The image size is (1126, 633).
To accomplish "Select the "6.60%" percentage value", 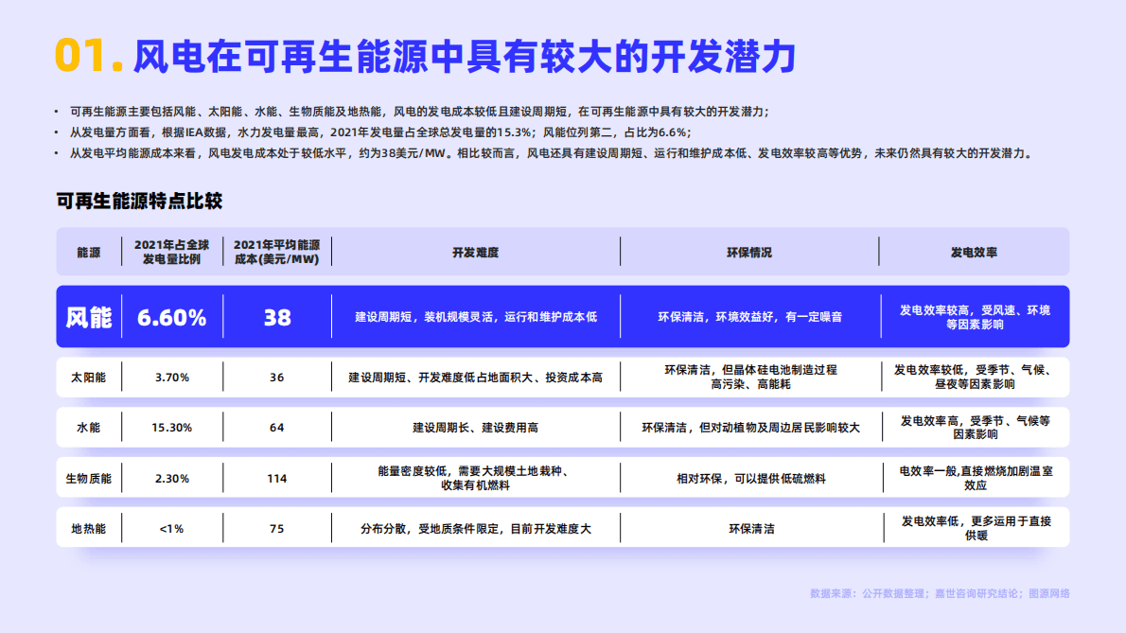I will [x=171, y=317].
